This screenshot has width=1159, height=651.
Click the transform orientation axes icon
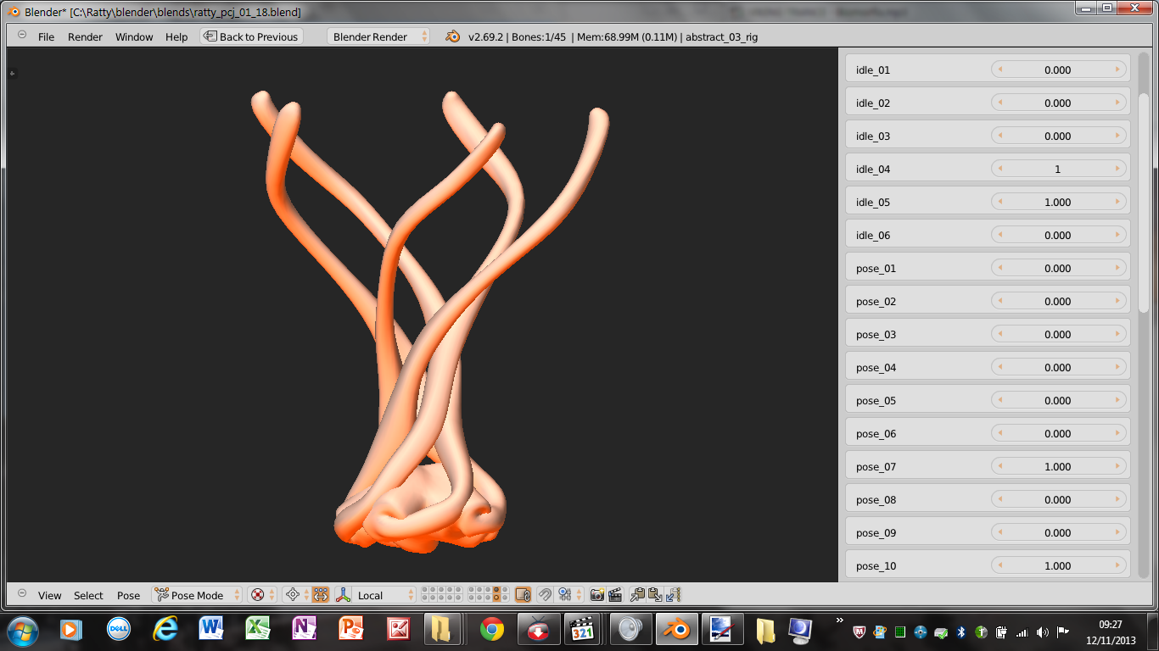point(344,595)
